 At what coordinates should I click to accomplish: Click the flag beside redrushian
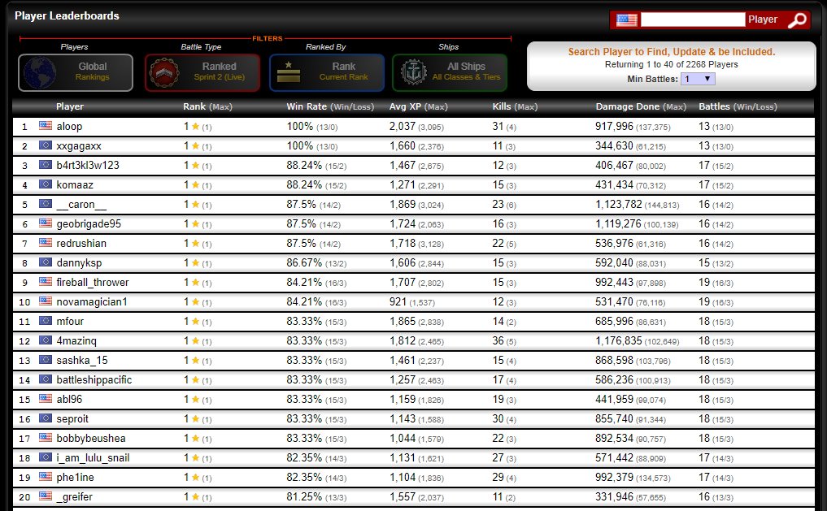(46, 243)
